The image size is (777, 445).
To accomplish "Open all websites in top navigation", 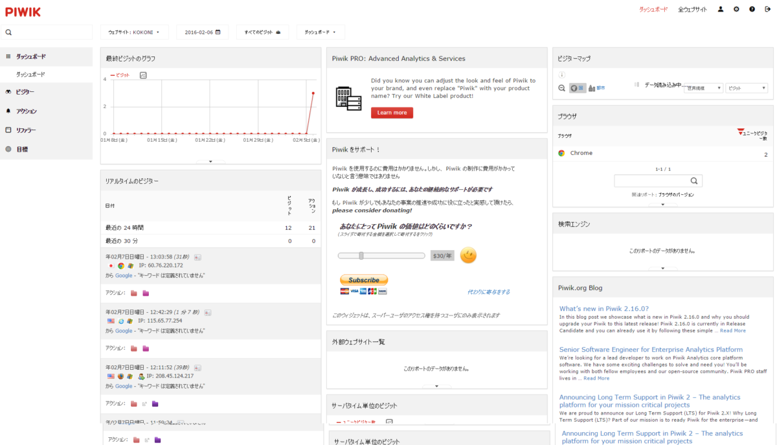I will point(693,10).
